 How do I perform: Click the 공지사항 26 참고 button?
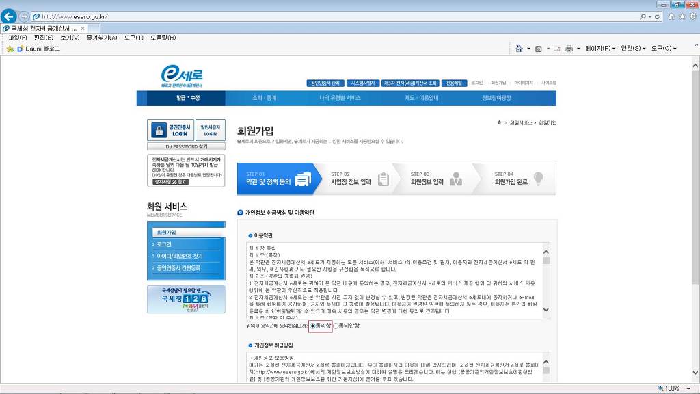click(170, 182)
